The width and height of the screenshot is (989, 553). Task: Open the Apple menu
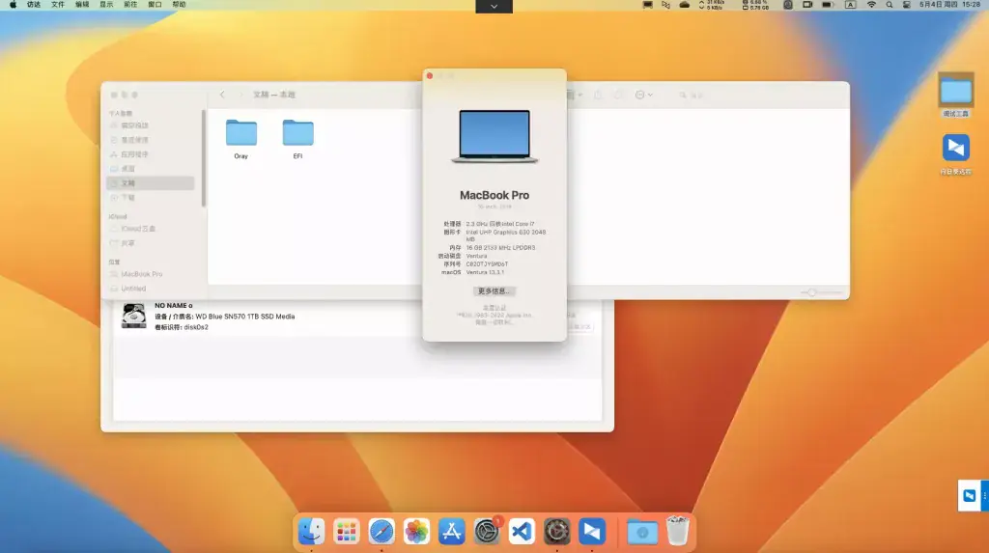click(x=14, y=5)
